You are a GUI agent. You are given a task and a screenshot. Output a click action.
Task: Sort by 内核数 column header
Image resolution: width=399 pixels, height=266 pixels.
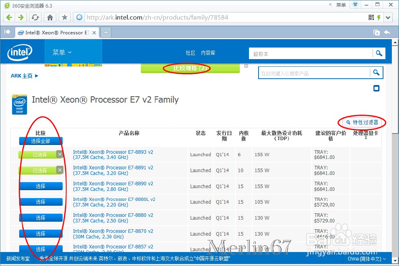point(243,136)
